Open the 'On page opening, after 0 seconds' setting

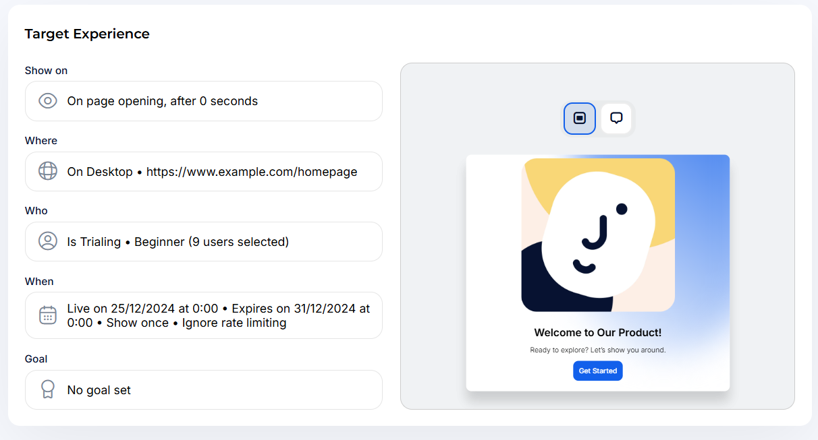click(x=162, y=101)
